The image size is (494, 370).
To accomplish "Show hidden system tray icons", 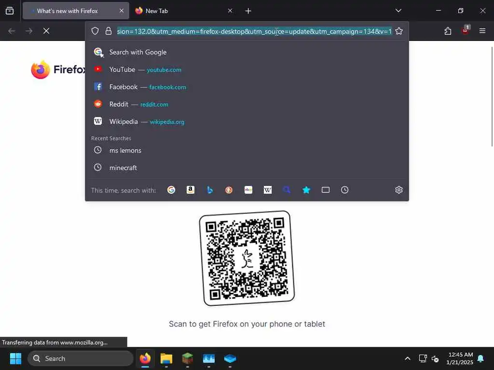I will pos(407,358).
